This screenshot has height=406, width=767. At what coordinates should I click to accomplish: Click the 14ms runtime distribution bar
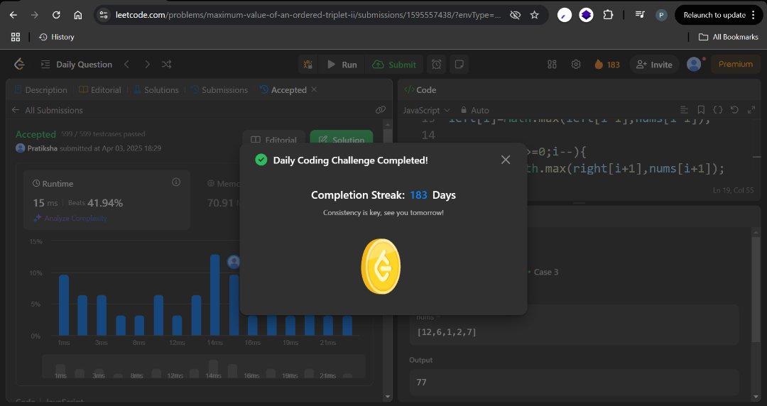point(214,295)
